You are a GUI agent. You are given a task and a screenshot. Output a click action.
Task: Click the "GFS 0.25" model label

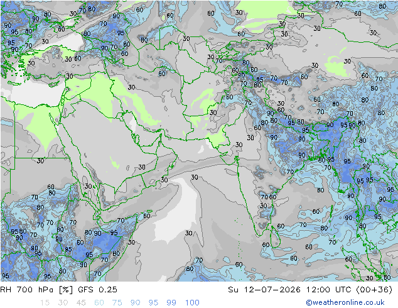[x=97, y=290]
